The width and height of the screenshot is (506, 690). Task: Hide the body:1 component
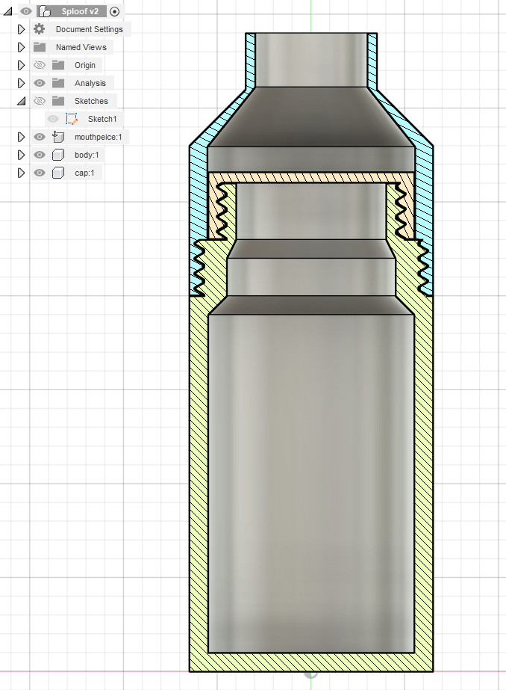[x=40, y=155]
